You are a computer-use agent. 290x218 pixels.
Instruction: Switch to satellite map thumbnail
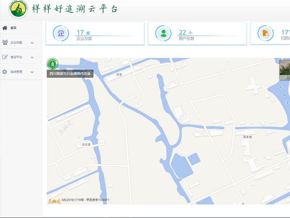(285, 69)
